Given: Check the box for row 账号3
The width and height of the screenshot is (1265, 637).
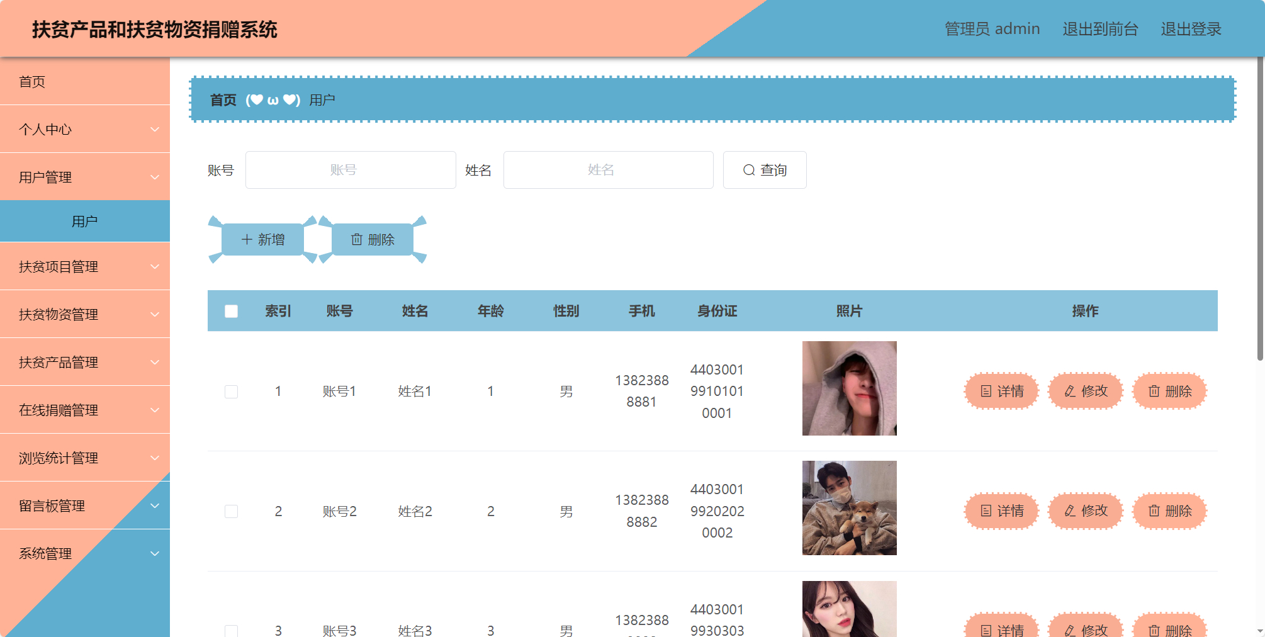Looking at the screenshot, I should (232, 631).
